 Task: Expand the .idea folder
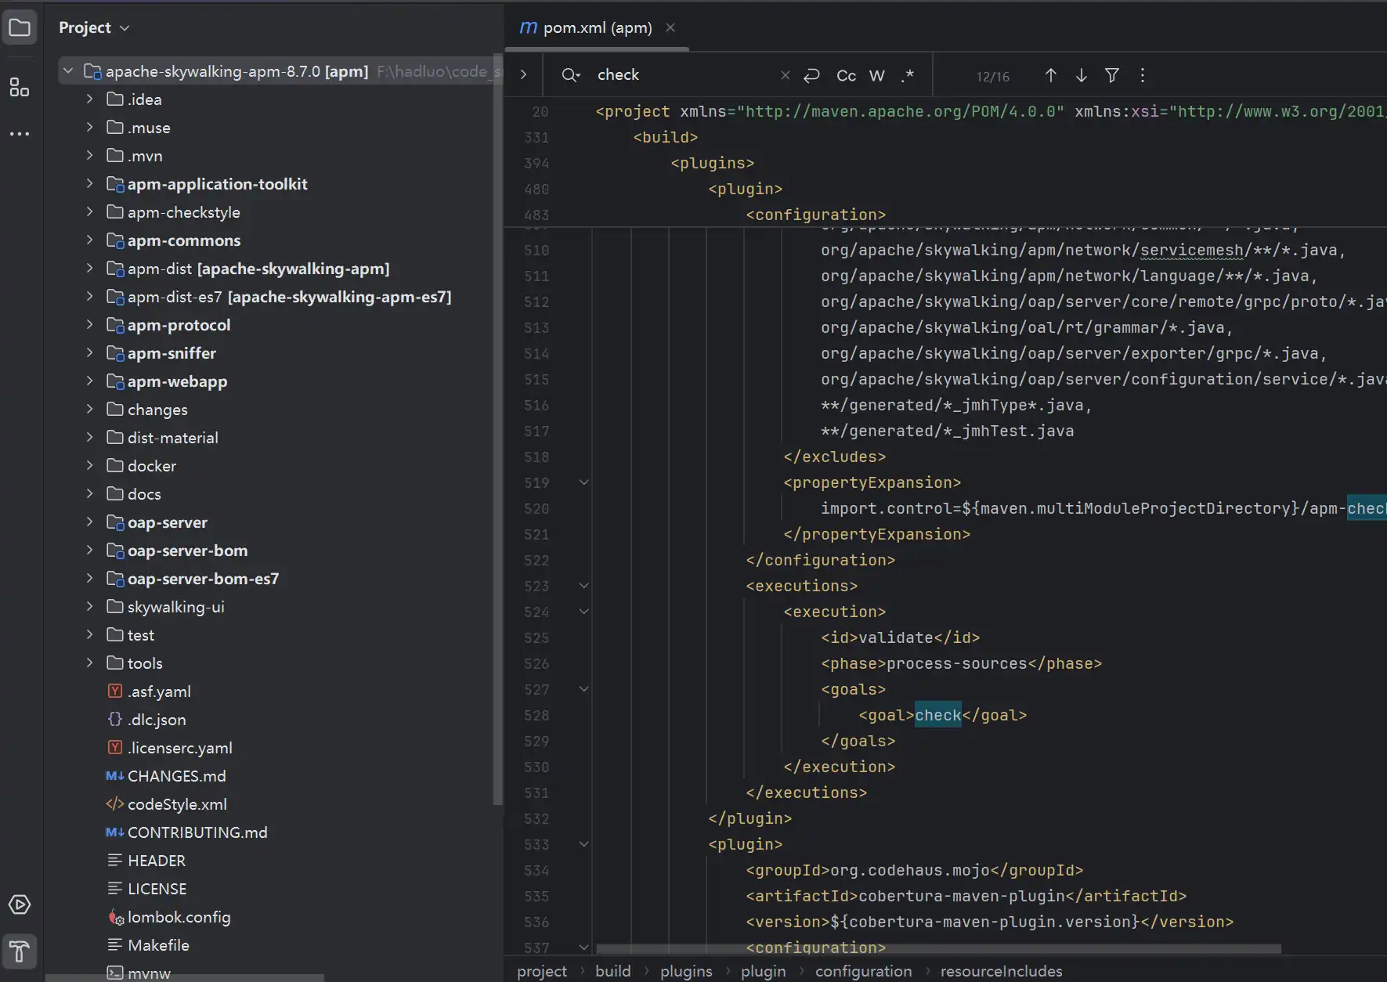(x=89, y=99)
